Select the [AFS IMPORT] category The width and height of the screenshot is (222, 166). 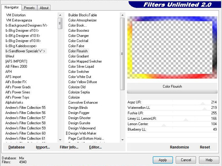16,61
